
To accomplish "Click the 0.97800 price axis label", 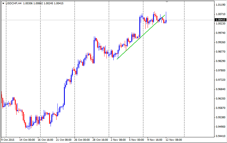I will click(221, 70).
